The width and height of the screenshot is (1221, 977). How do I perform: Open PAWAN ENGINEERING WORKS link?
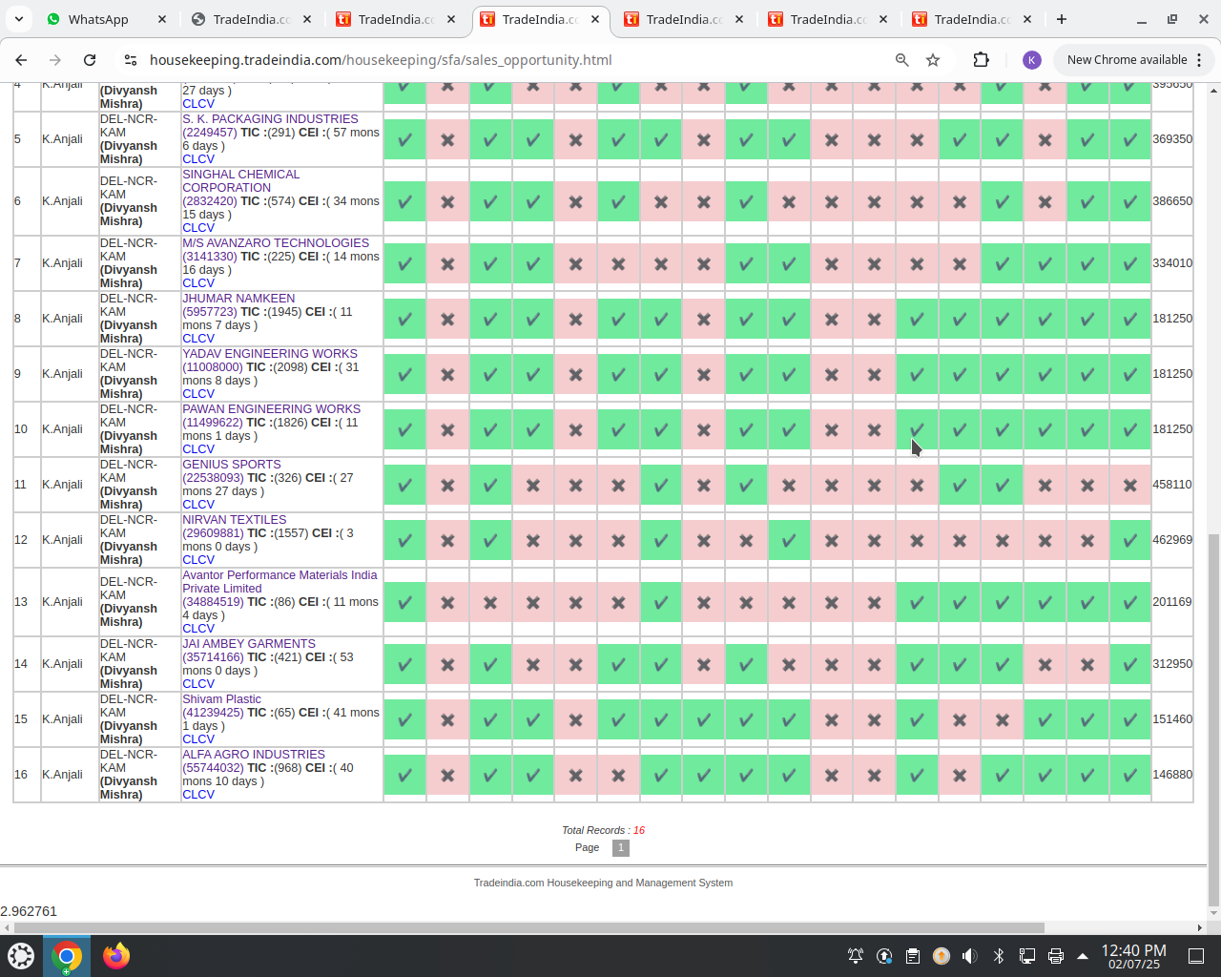(271, 409)
